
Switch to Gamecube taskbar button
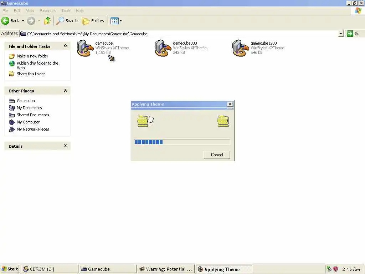click(108, 269)
